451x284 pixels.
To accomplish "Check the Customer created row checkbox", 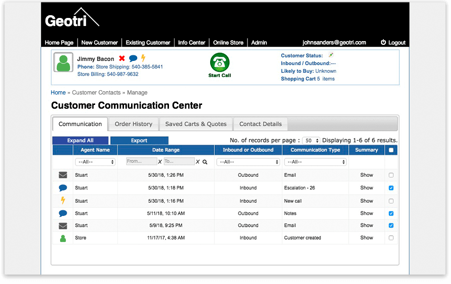I will click(391, 238).
